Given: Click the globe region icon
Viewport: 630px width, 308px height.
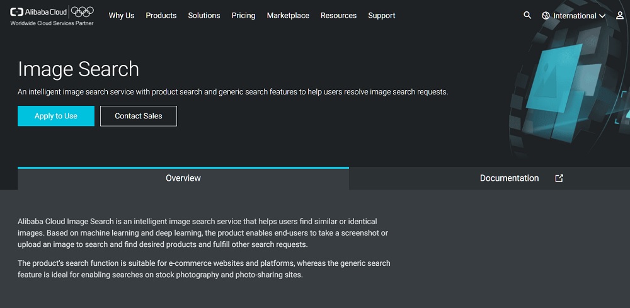Looking at the screenshot, I should click(546, 16).
